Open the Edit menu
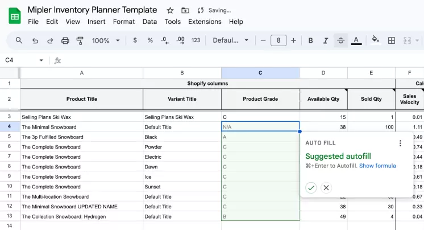This screenshot has width=424, height=230. click(x=52, y=22)
